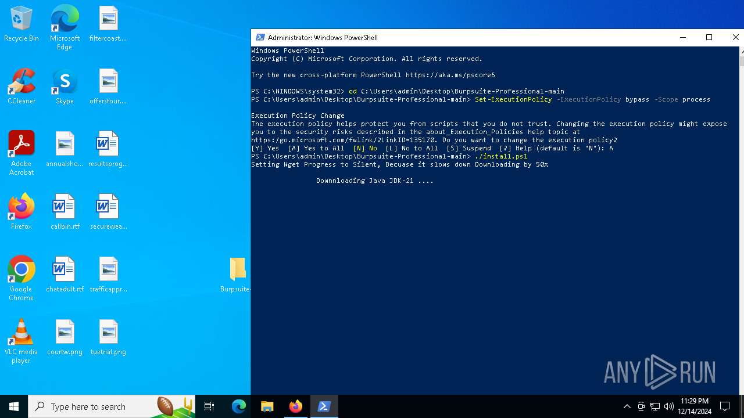
Task: Launch Microsoft Edge from the desktop
Action: tap(65, 28)
